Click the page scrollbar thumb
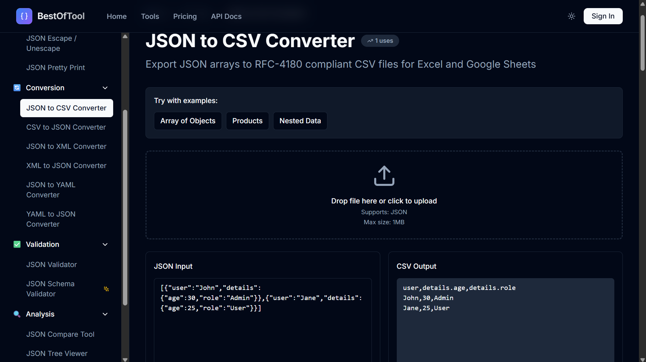The image size is (646, 362). 643,43
